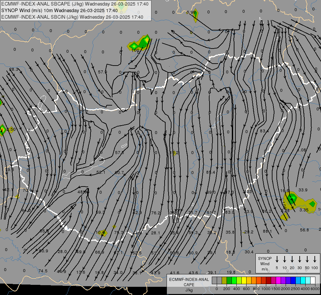321x295 pixels.
Task: Select the dark red CAPE legend swatch
Action: [269, 281]
